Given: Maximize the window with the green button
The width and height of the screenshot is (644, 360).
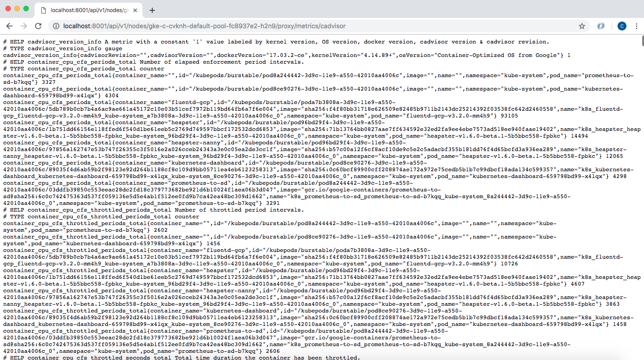Looking at the screenshot, I should [26, 9].
